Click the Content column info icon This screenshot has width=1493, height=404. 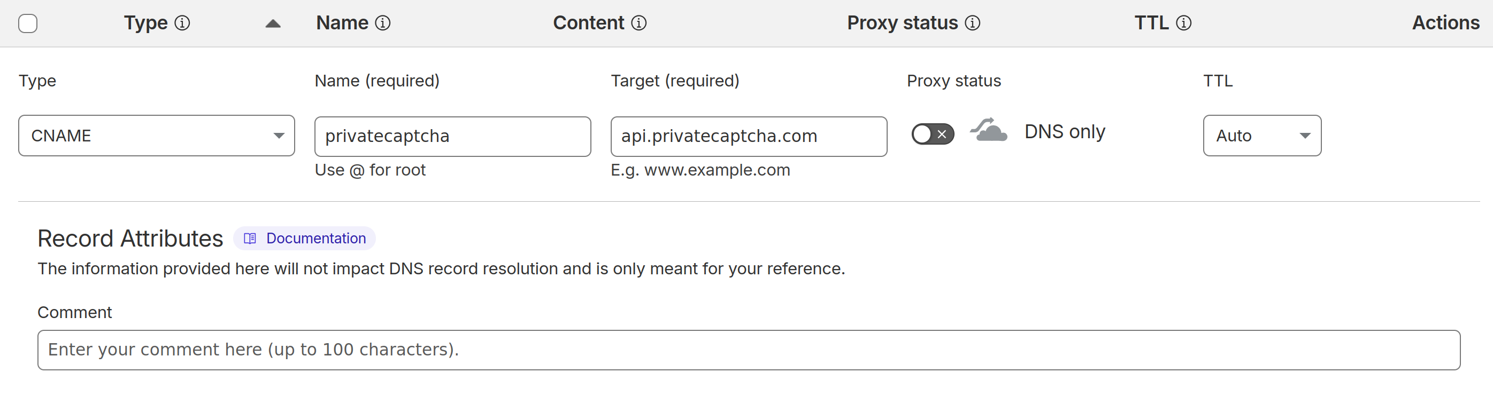(639, 23)
